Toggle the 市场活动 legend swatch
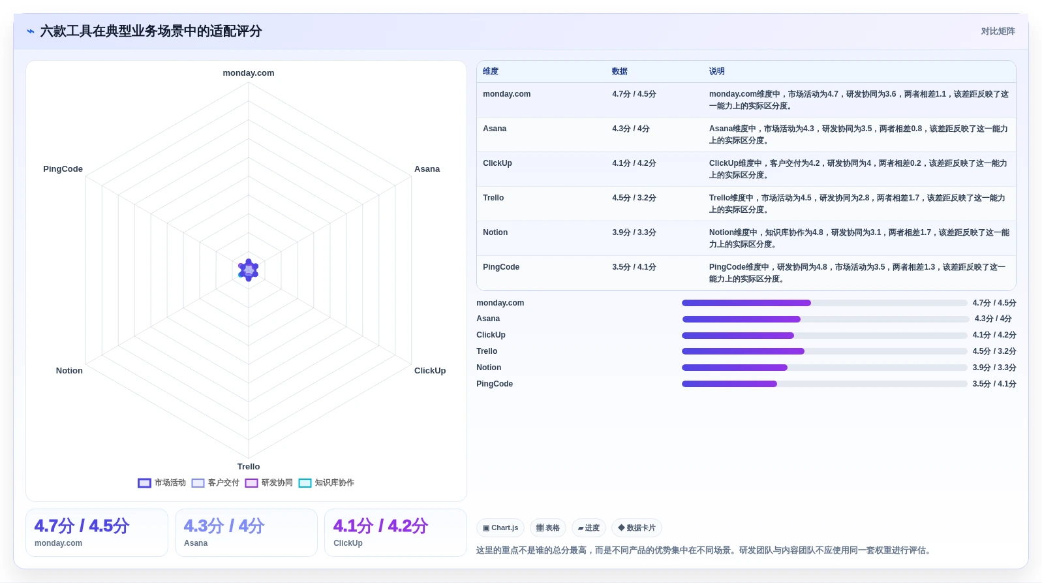This screenshot has width=1042, height=583. [144, 483]
